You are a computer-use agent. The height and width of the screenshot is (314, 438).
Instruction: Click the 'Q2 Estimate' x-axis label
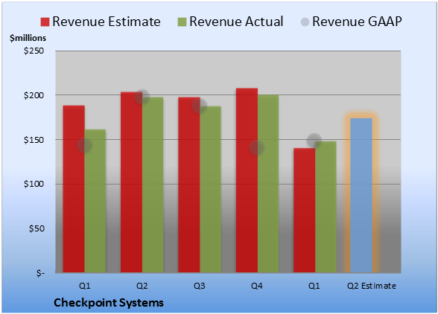coord(372,286)
